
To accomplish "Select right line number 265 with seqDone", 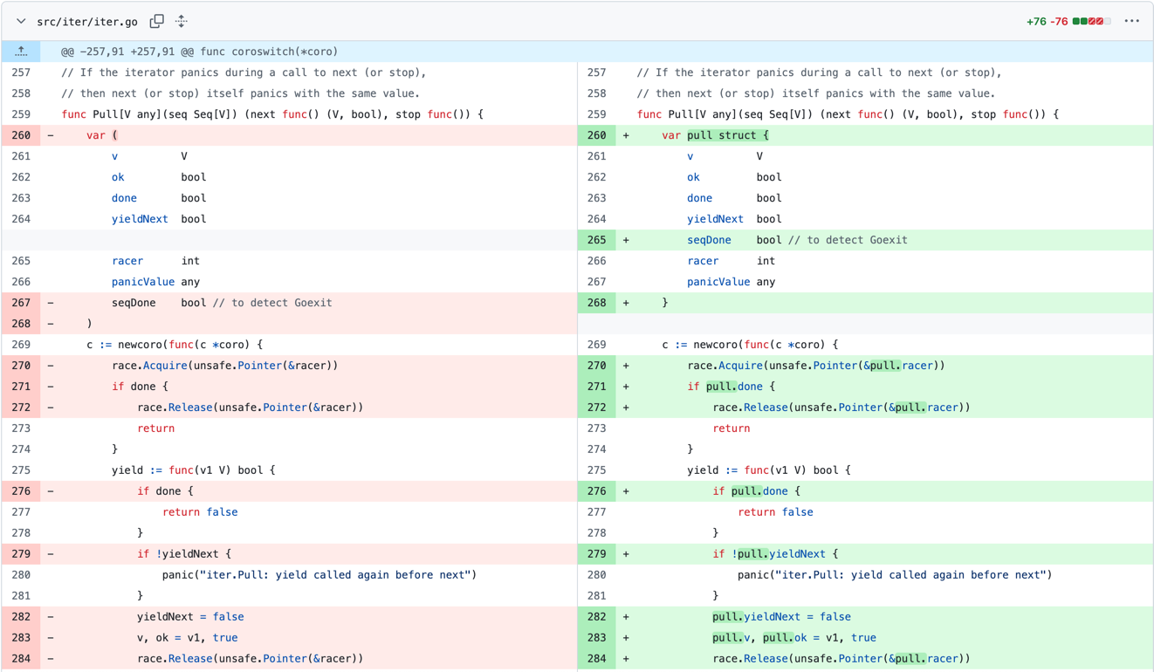I will point(596,240).
